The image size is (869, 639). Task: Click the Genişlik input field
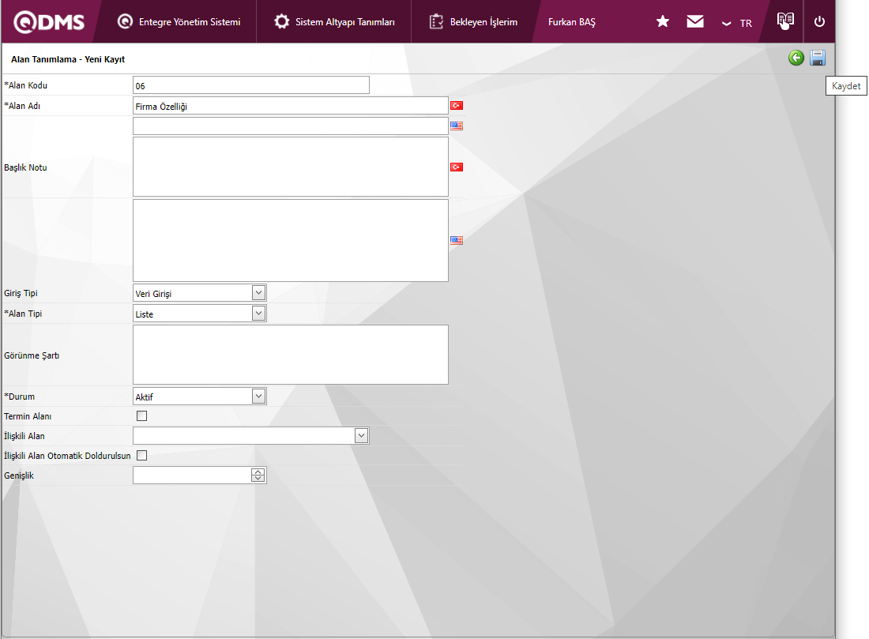click(192, 475)
